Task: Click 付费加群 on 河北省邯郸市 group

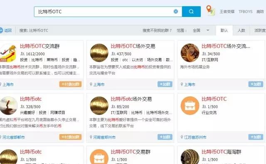Action: pyautogui.click(x=70, y=137)
